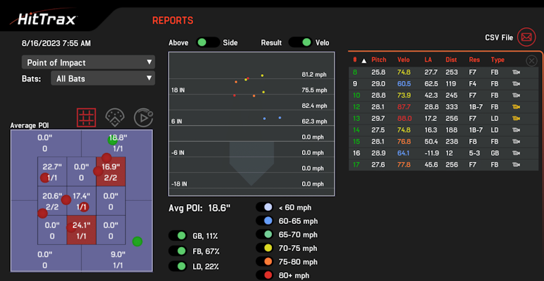Screen dimensions: 544x281
Task: Disable the GB, 11% filter toggle
Action: click(x=180, y=235)
